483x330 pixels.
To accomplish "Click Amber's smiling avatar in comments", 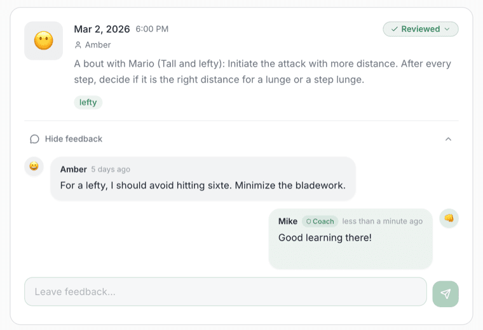I will click(34, 166).
